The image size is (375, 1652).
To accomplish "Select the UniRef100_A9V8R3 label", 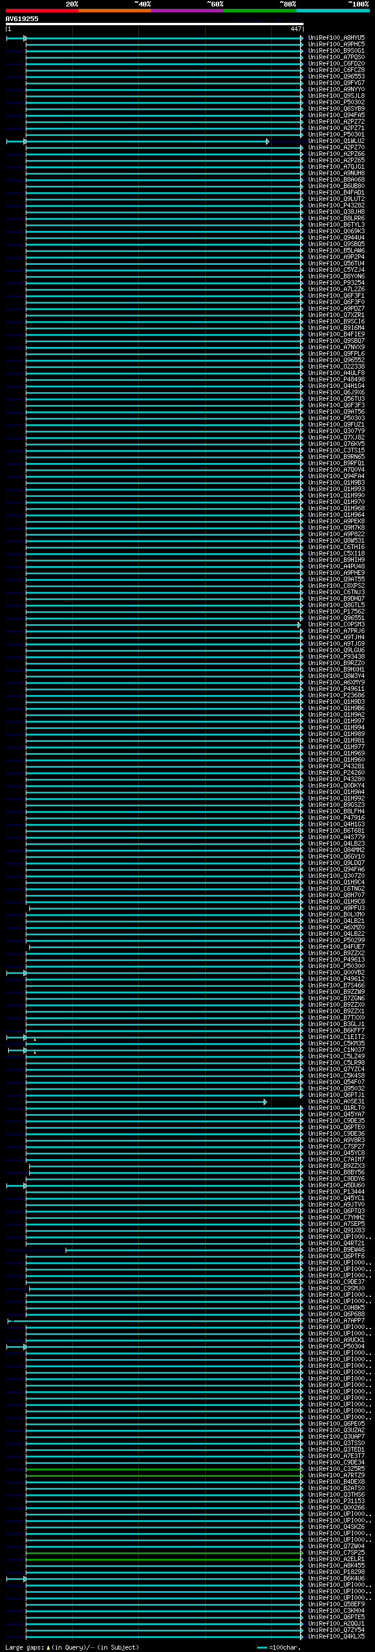I will pyautogui.click(x=336, y=1140).
